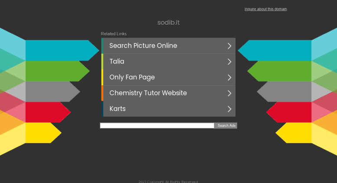Click the red arrow banner on the right
This screenshot has height=183, width=337.
pyautogui.click(x=289, y=112)
